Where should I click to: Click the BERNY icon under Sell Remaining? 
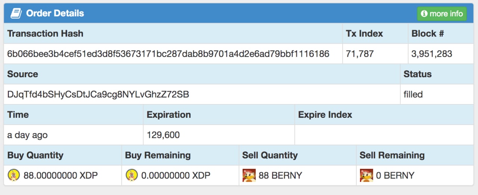(x=366, y=175)
